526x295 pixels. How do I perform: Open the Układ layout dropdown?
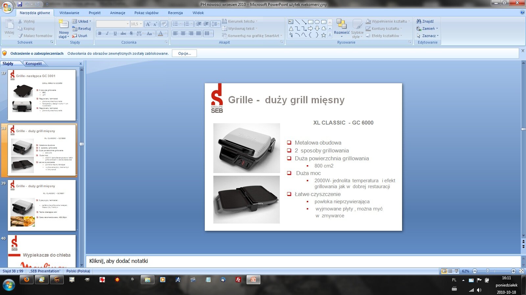[x=82, y=21]
